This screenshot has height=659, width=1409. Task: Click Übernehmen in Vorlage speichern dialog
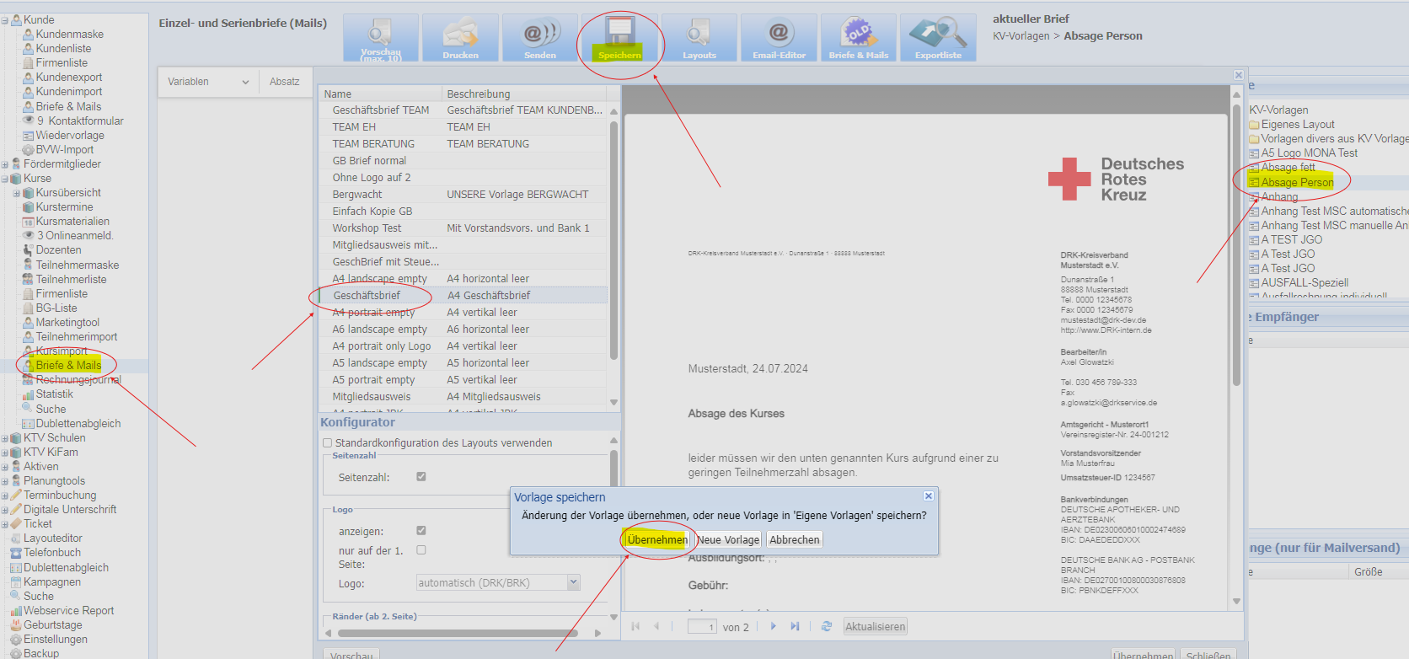coord(657,540)
